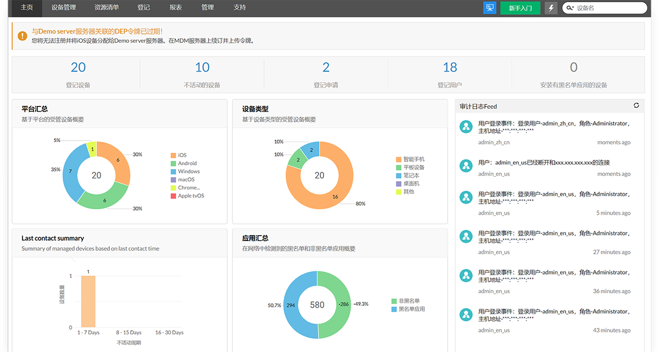Viewport: 659px width, 352px height.
Task: Open the 设备管理 menu
Action: (64, 8)
